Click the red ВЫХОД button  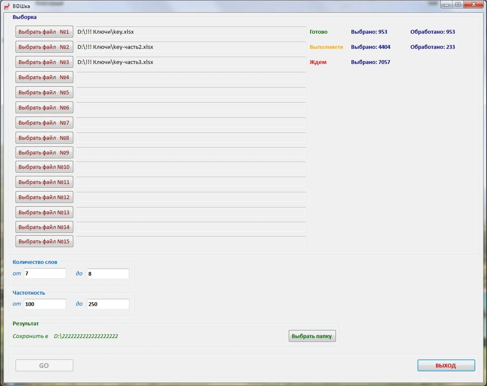(x=446, y=365)
